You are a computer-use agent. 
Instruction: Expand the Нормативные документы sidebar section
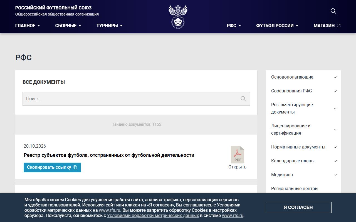[303, 147]
